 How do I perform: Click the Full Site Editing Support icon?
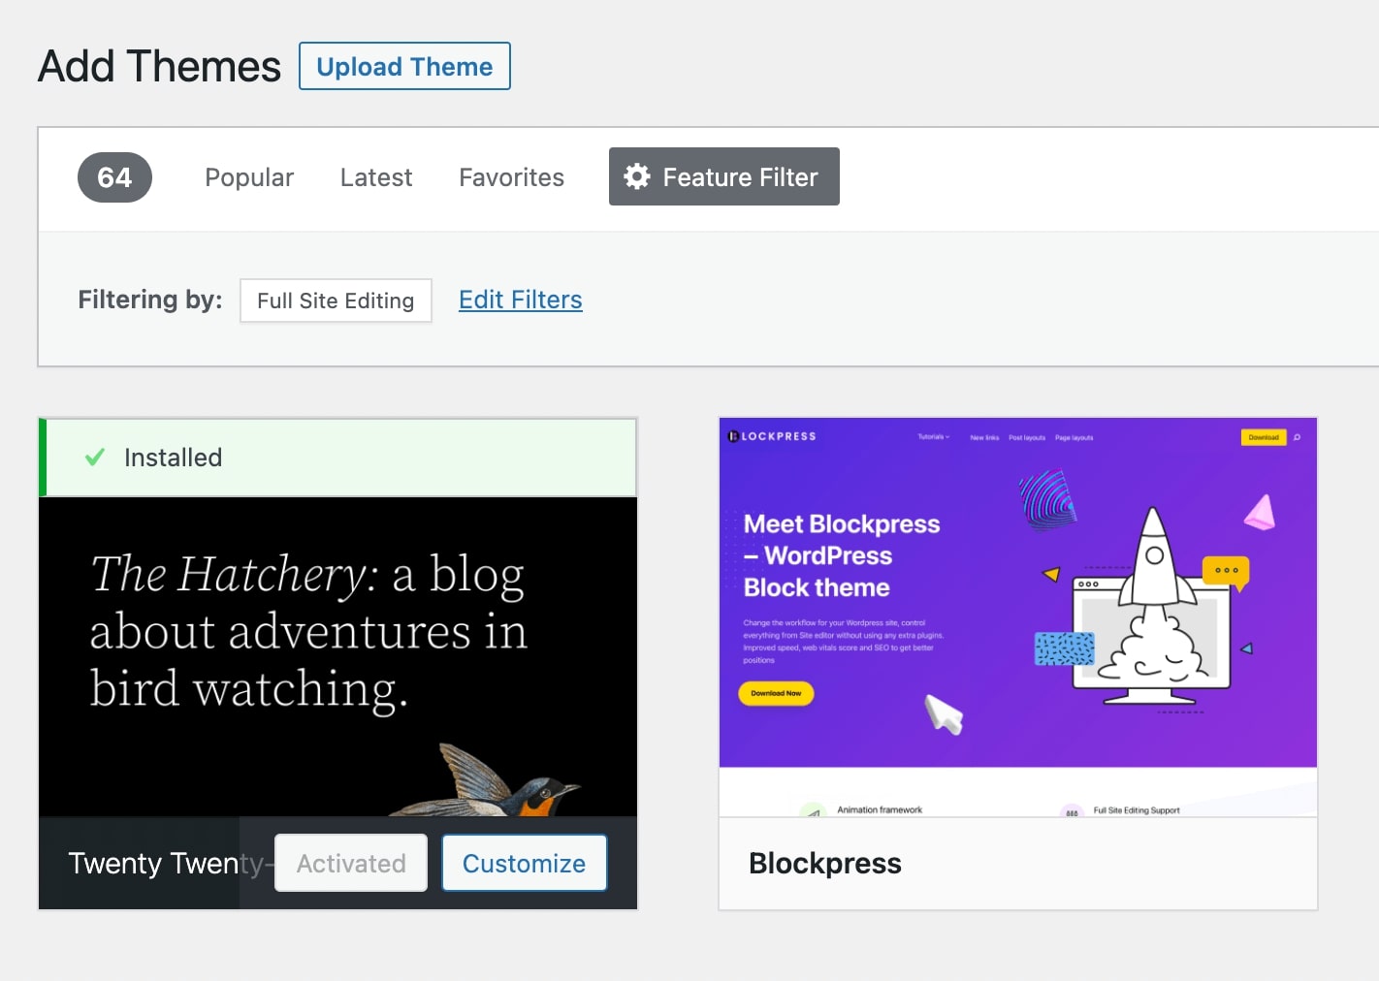click(x=1072, y=809)
